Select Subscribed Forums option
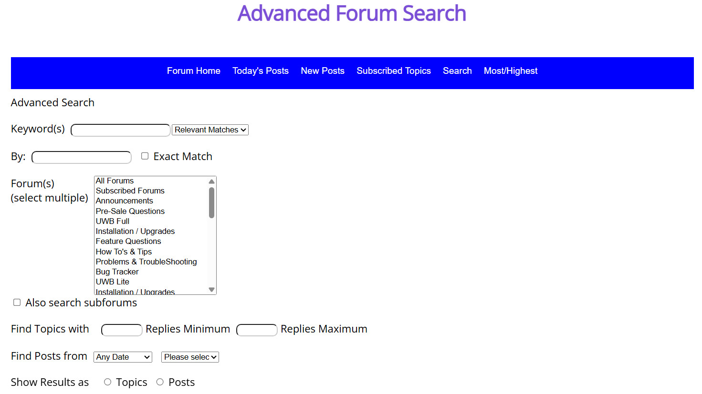This screenshot has height=394, width=702. pyautogui.click(x=151, y=191)
